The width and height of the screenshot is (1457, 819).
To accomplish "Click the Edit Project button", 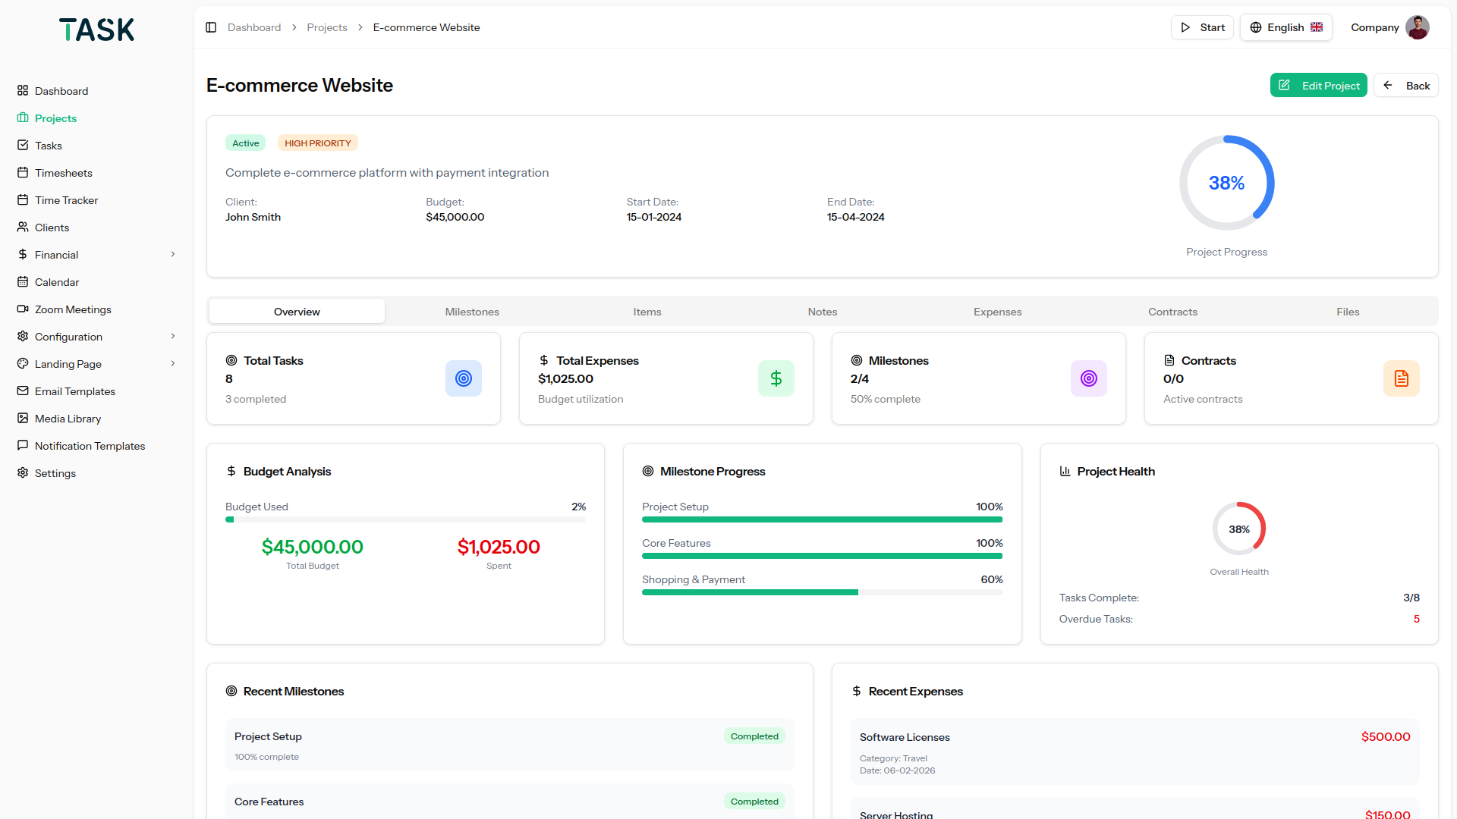I will pos(1318,86).
